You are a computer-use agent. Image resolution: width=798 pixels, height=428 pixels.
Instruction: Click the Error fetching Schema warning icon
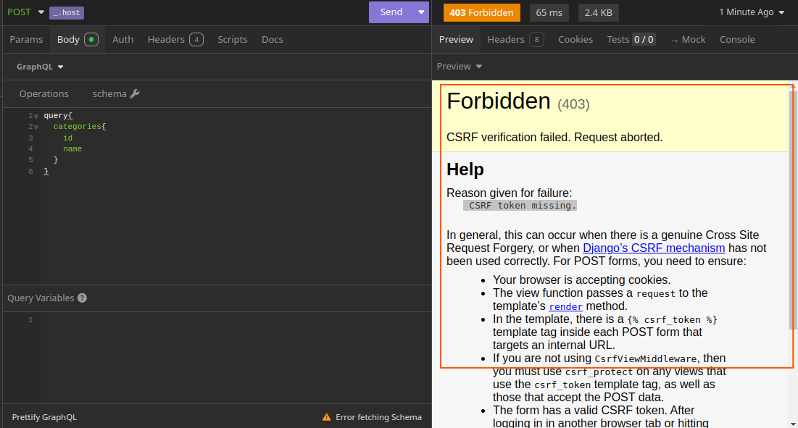[327, 417]
